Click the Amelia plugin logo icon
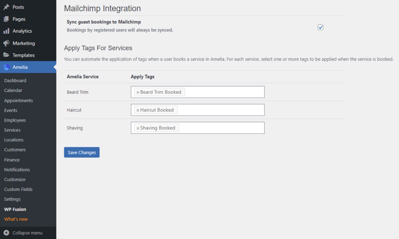The image size is (399, 239). (5, 67)
